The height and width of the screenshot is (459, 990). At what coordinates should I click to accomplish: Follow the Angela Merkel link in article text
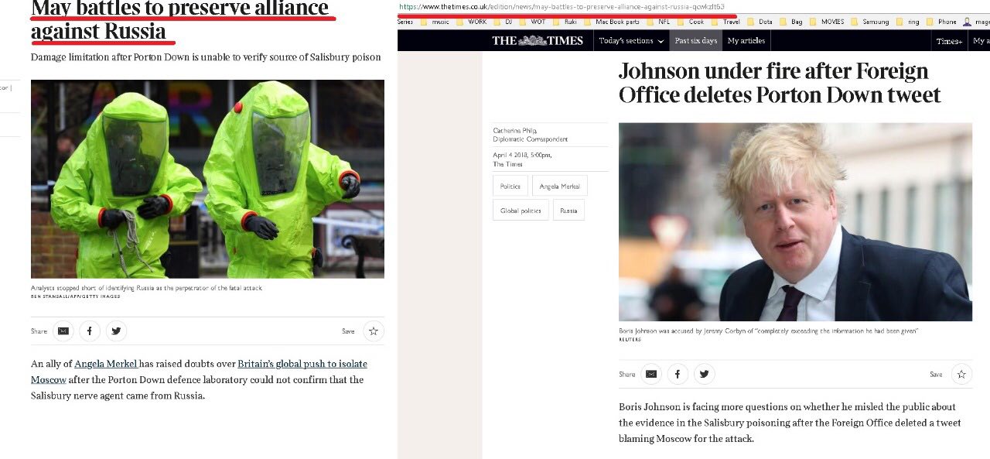pyautogui.click(x=106, y=364)
